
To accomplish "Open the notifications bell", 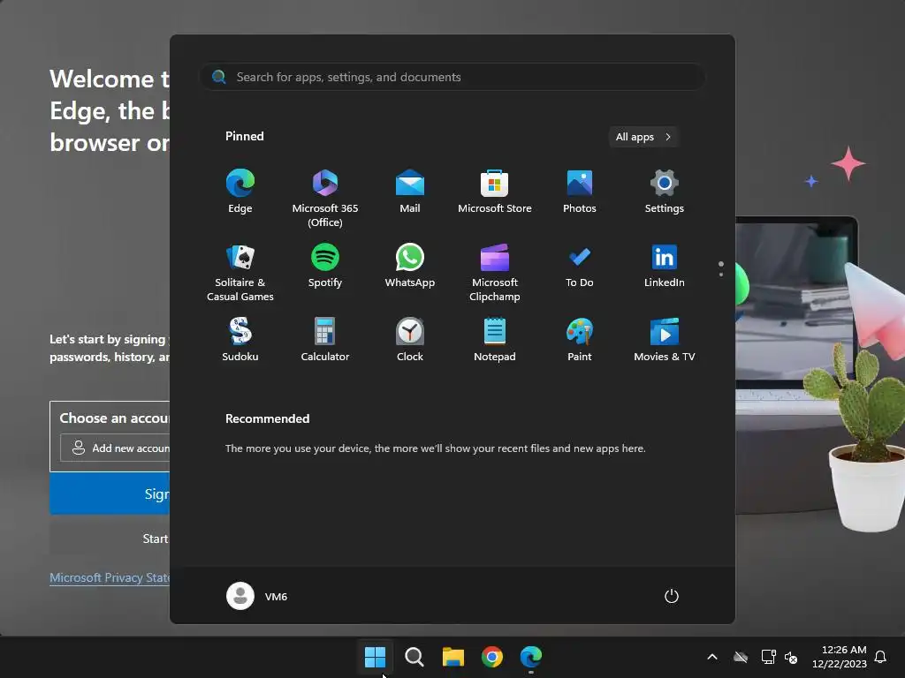I will (x=880, y=657).
